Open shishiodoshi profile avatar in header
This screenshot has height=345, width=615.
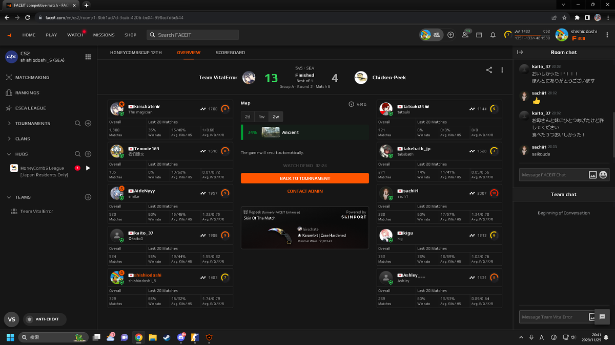pos(562,35)
